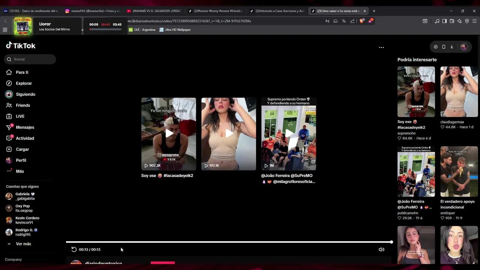Click the translate page icon
The image size is (480, 270).
tap(344, 21)
